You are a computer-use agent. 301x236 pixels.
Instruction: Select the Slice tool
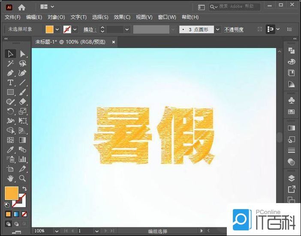pos(23,168)
